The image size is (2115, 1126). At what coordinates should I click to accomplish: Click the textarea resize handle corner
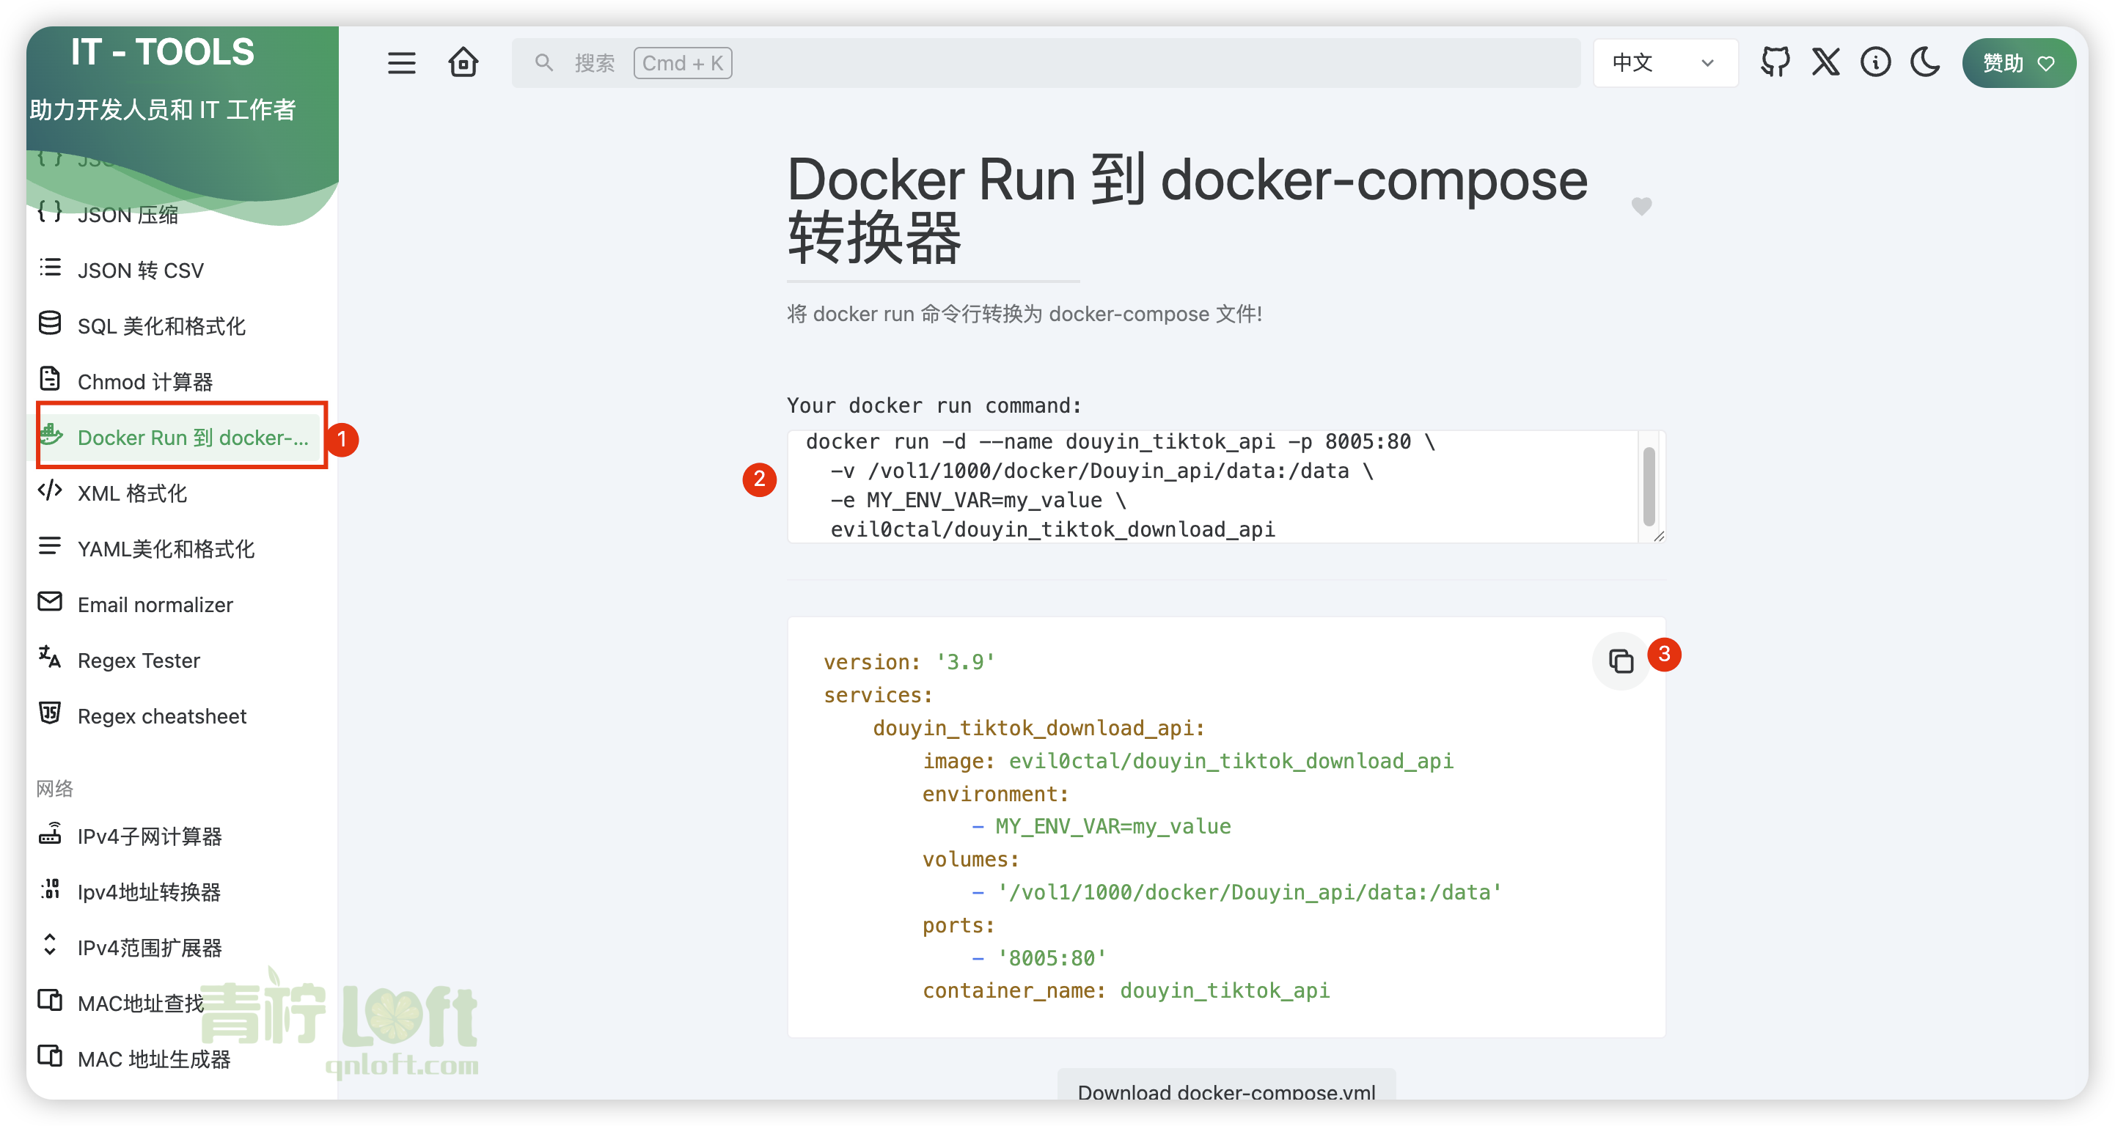[1659, 536]
